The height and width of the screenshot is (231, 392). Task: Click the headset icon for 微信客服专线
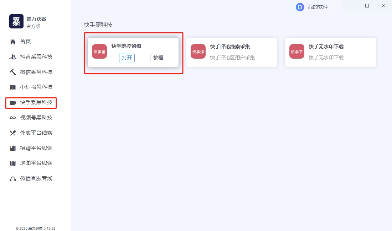click(x=13, y=179)
